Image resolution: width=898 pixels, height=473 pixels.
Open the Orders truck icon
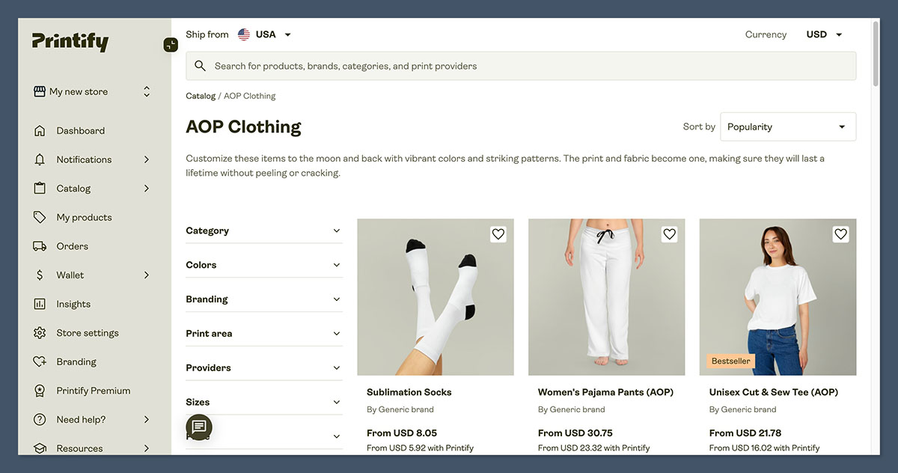39,245
